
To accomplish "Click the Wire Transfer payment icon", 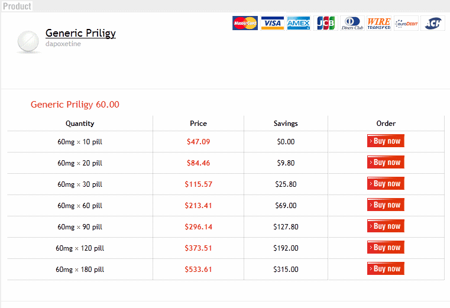I will 379,23.
